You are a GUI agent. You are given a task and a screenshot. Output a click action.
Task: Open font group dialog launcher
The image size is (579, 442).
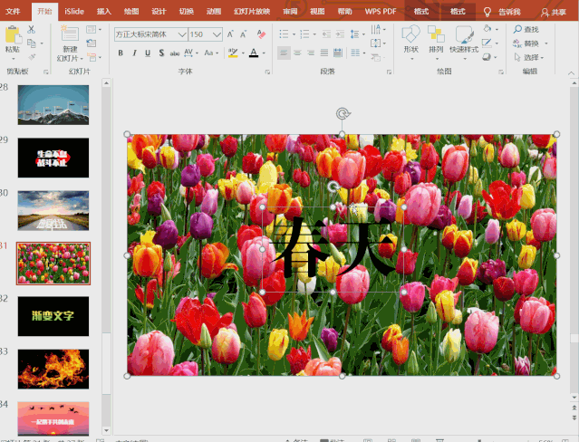click(267, 72)
